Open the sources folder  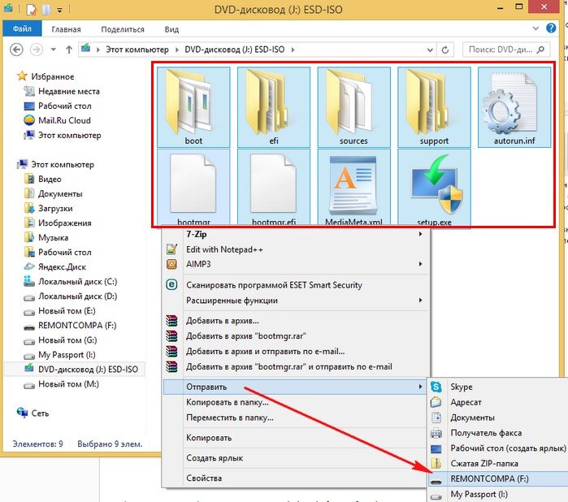(354, 107)
